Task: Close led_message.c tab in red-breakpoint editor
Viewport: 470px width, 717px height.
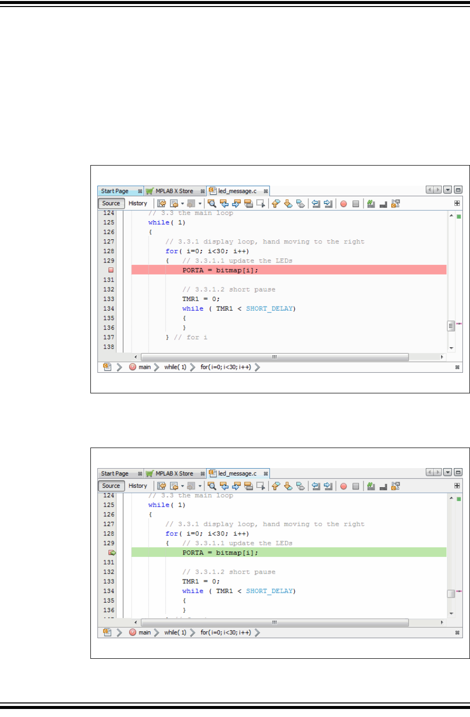Action: pos(266,191)
